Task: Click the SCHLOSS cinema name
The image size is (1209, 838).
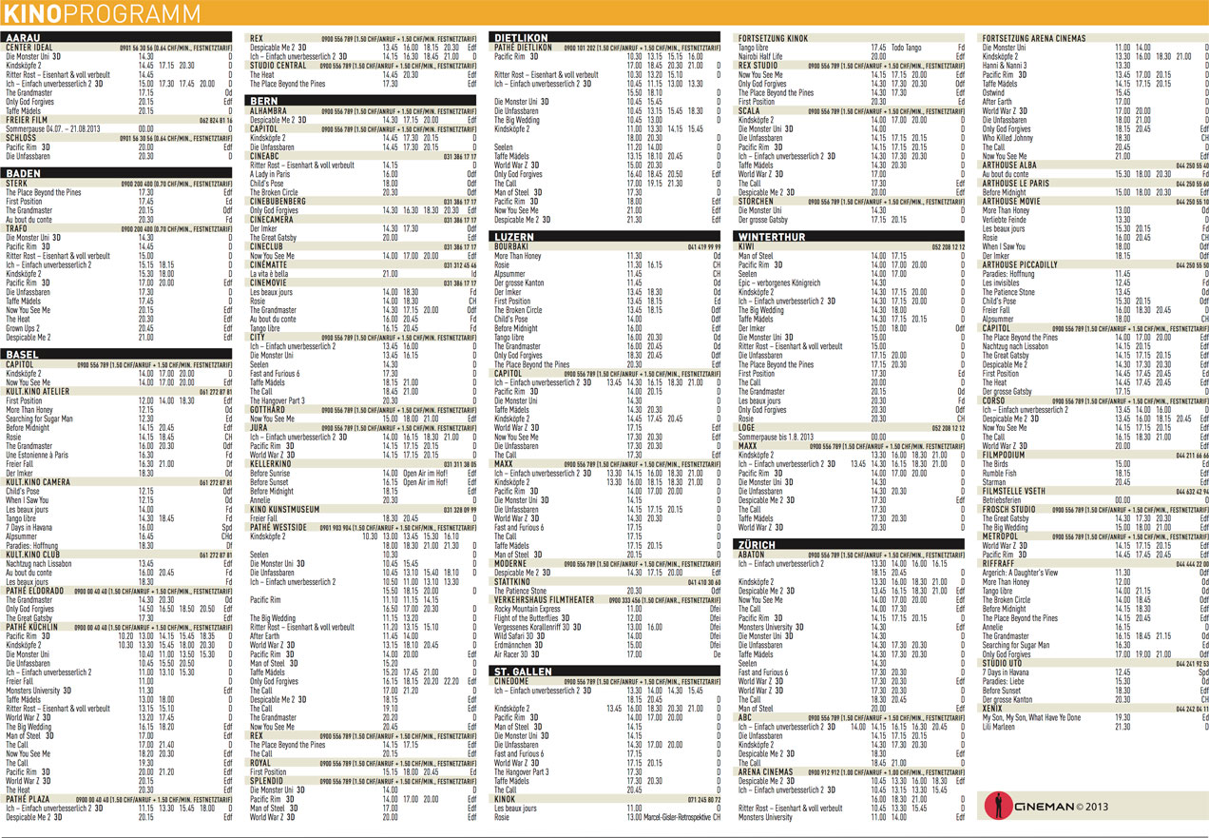Action: coord(21,138)
